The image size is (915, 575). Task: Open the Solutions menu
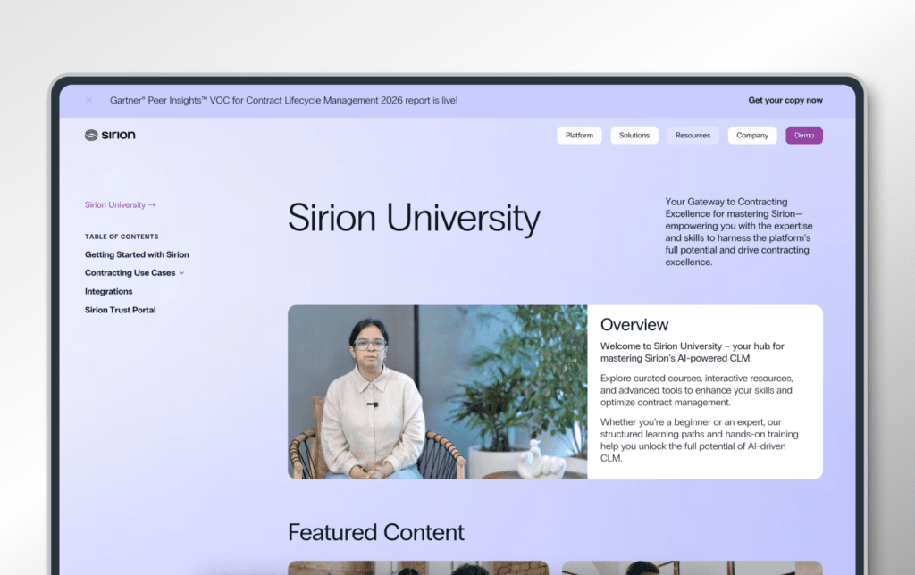point(634,136)
